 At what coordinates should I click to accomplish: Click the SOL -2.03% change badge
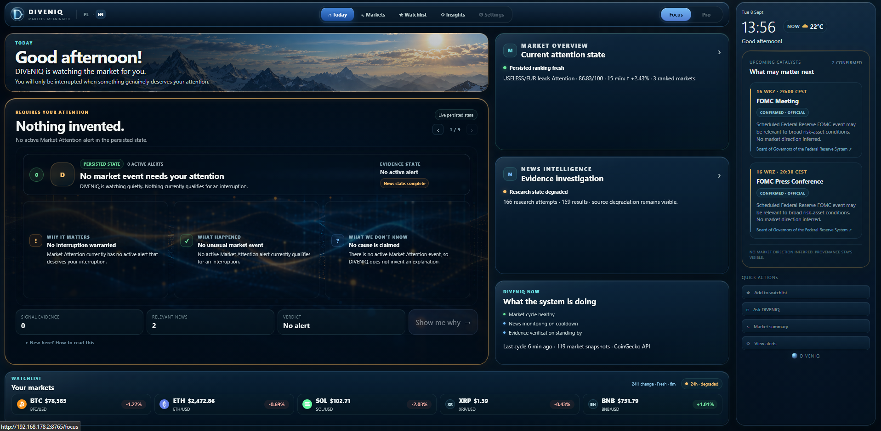(420, 404)
